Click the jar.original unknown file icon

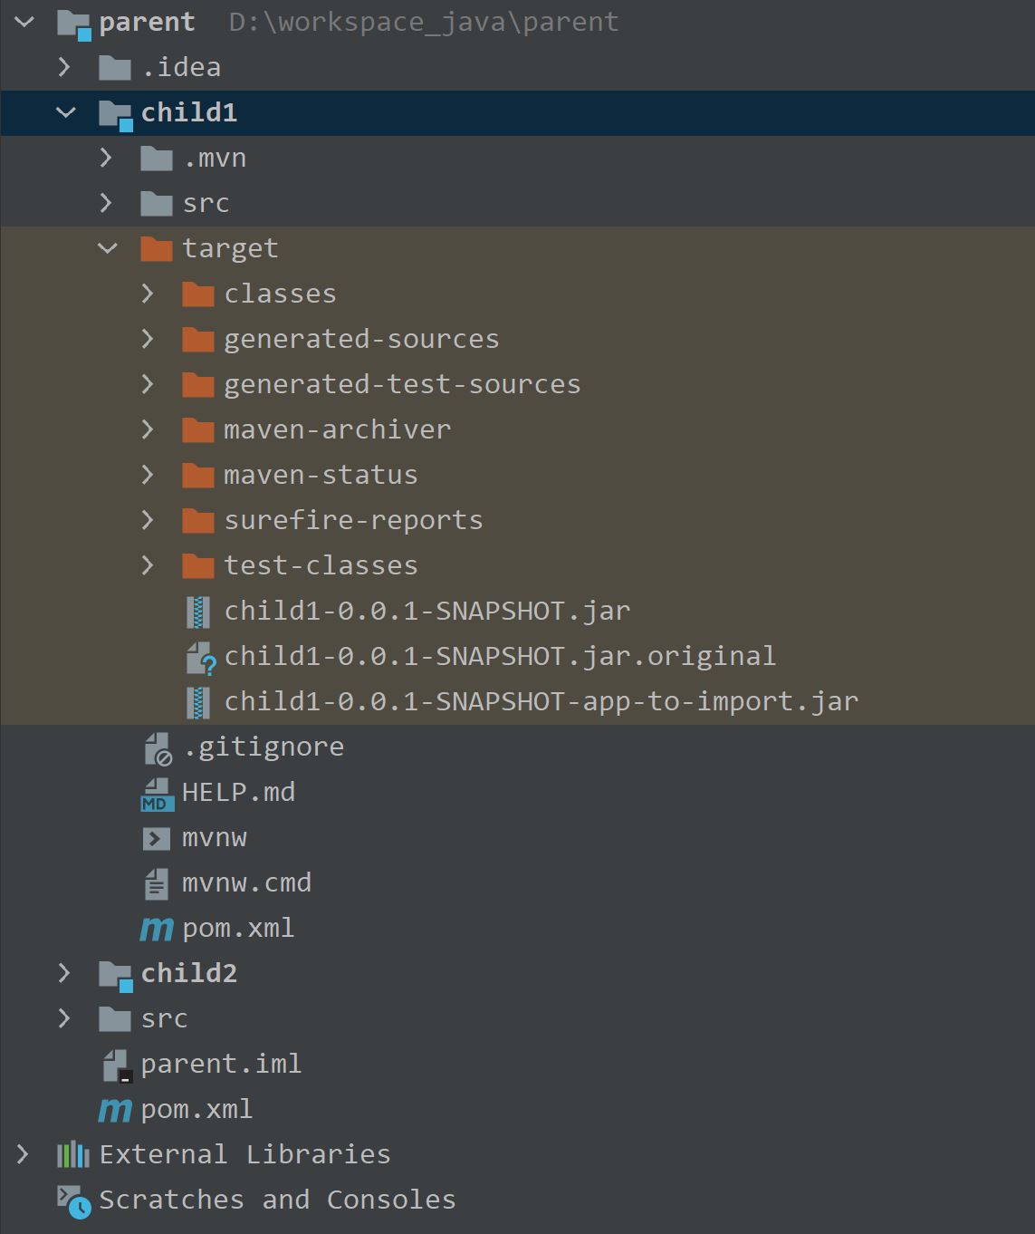pyautogui.click(x=199, y=657)
